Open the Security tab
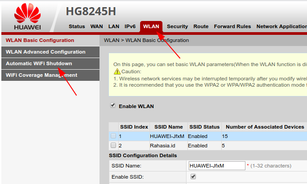The image size is (307, 184). (178, 26)
